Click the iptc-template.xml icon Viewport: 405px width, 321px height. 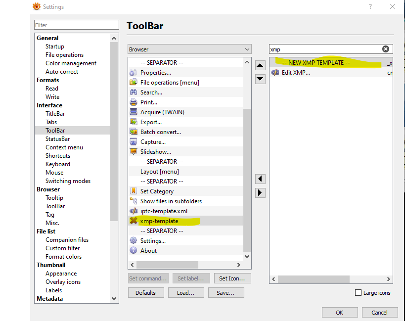point(134,211)
